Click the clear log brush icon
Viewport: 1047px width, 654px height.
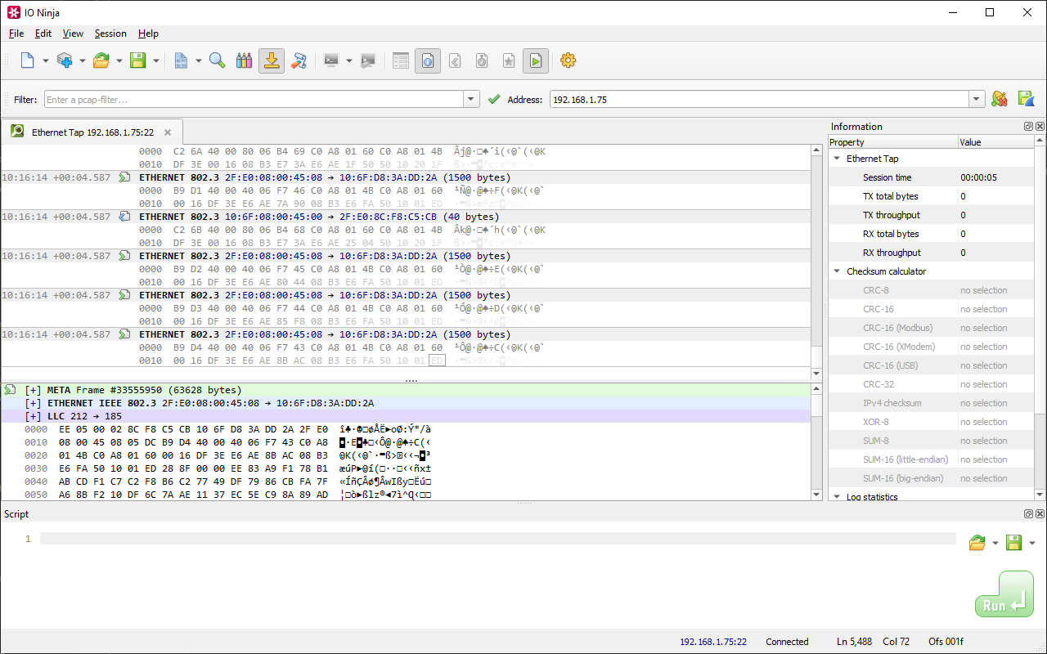299,60
